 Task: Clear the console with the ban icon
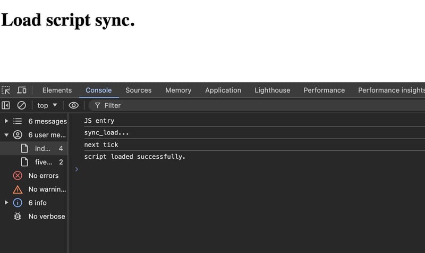pyautogui.click(x=21, y=105)
